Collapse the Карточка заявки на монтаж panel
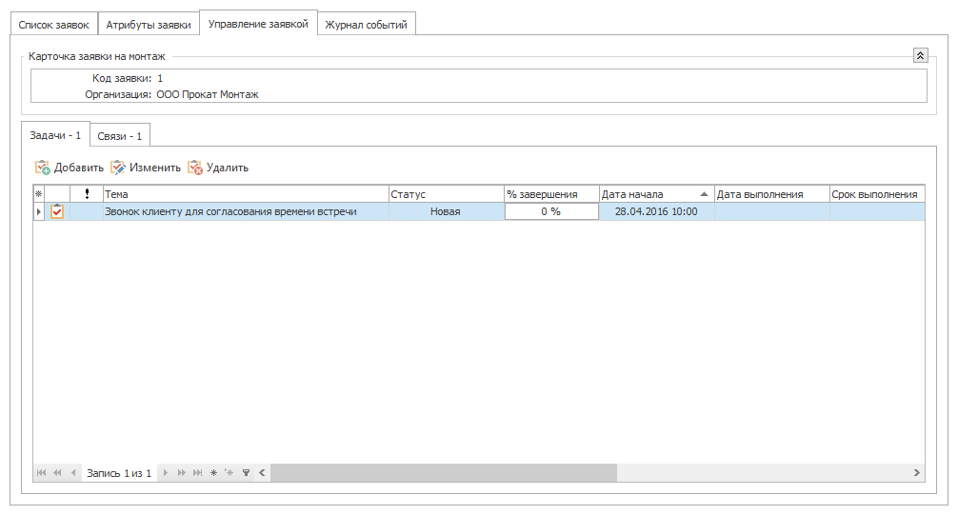The image size is (958, 515). tap(920, 55)
